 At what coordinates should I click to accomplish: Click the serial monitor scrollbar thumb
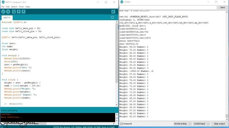[x=227, y=116]
